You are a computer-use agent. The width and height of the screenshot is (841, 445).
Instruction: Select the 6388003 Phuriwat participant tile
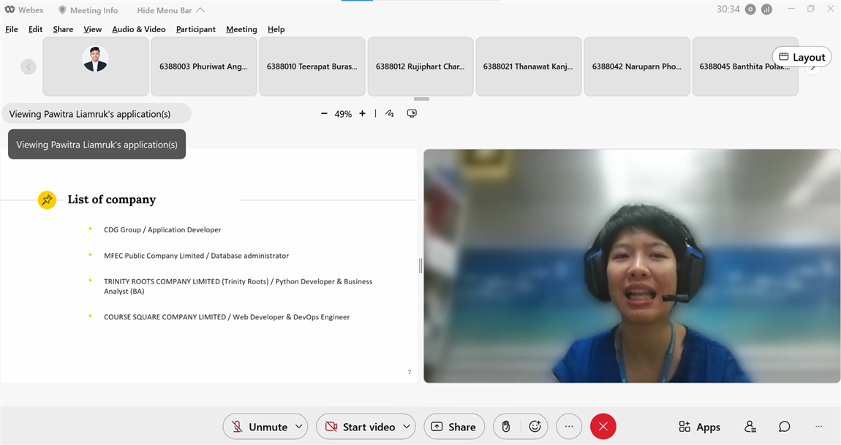tap(203, 66)
